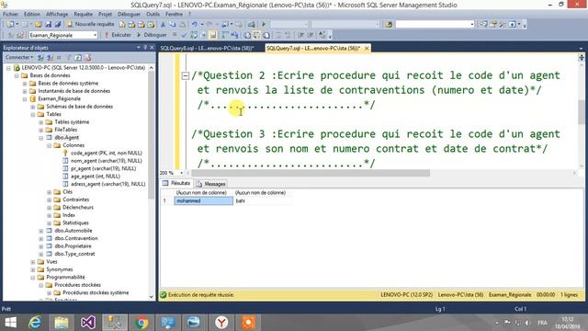Click the green Start arrow icon

click(264, 25)
